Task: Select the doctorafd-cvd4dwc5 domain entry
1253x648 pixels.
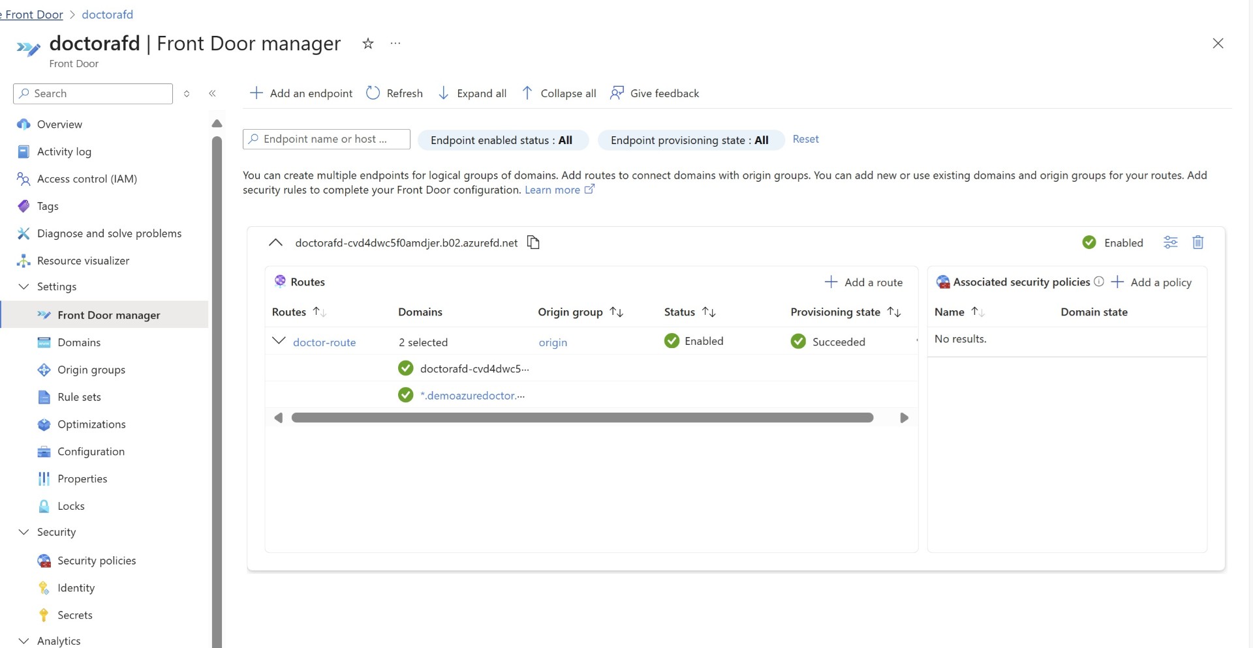Action: pyautogui.click(x=474, y=369)
